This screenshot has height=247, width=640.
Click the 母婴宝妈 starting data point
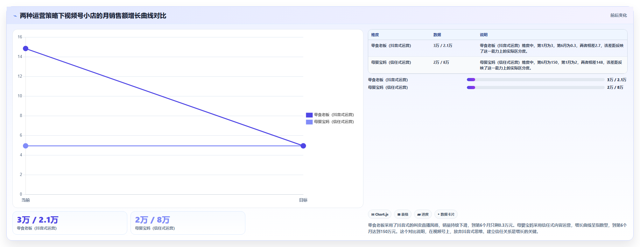pos(26,146)
